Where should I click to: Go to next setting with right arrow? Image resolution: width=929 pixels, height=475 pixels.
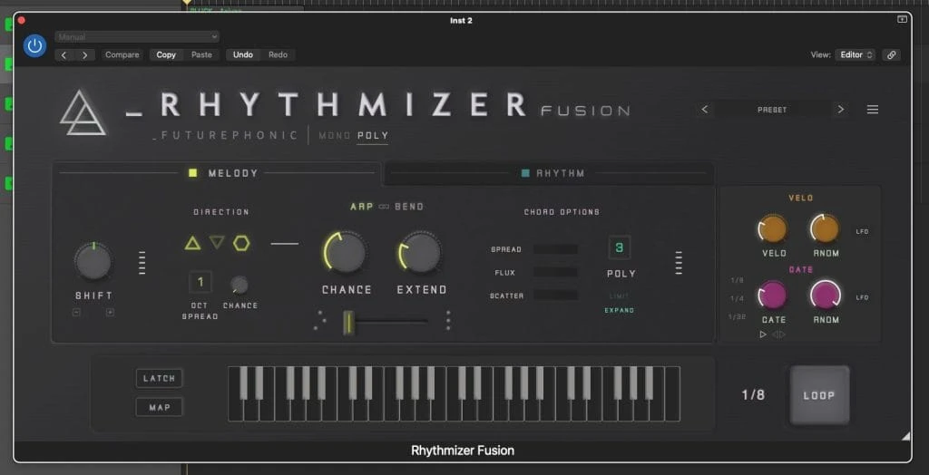click(84, 55)
